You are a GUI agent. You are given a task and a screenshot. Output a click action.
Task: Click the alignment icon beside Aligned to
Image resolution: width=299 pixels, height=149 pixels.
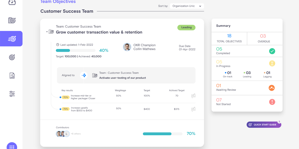pyautogui.click(x=84, y=75)
